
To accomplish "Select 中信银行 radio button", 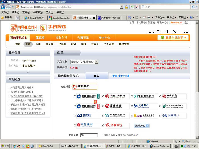I will pos(74,125).
